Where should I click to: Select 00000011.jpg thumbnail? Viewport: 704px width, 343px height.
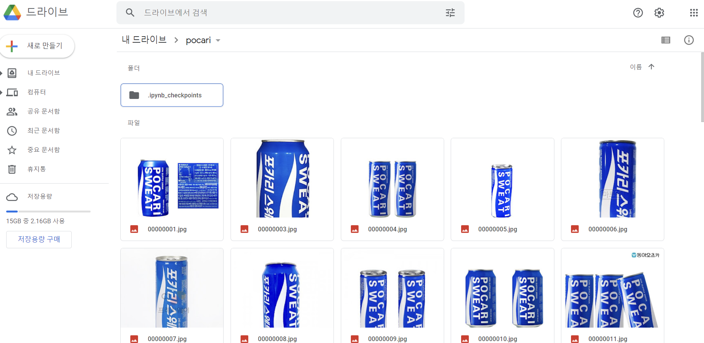coord(613,288)
